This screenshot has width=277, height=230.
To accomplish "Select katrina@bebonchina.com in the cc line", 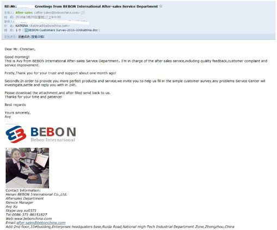I will pos(49,26).
